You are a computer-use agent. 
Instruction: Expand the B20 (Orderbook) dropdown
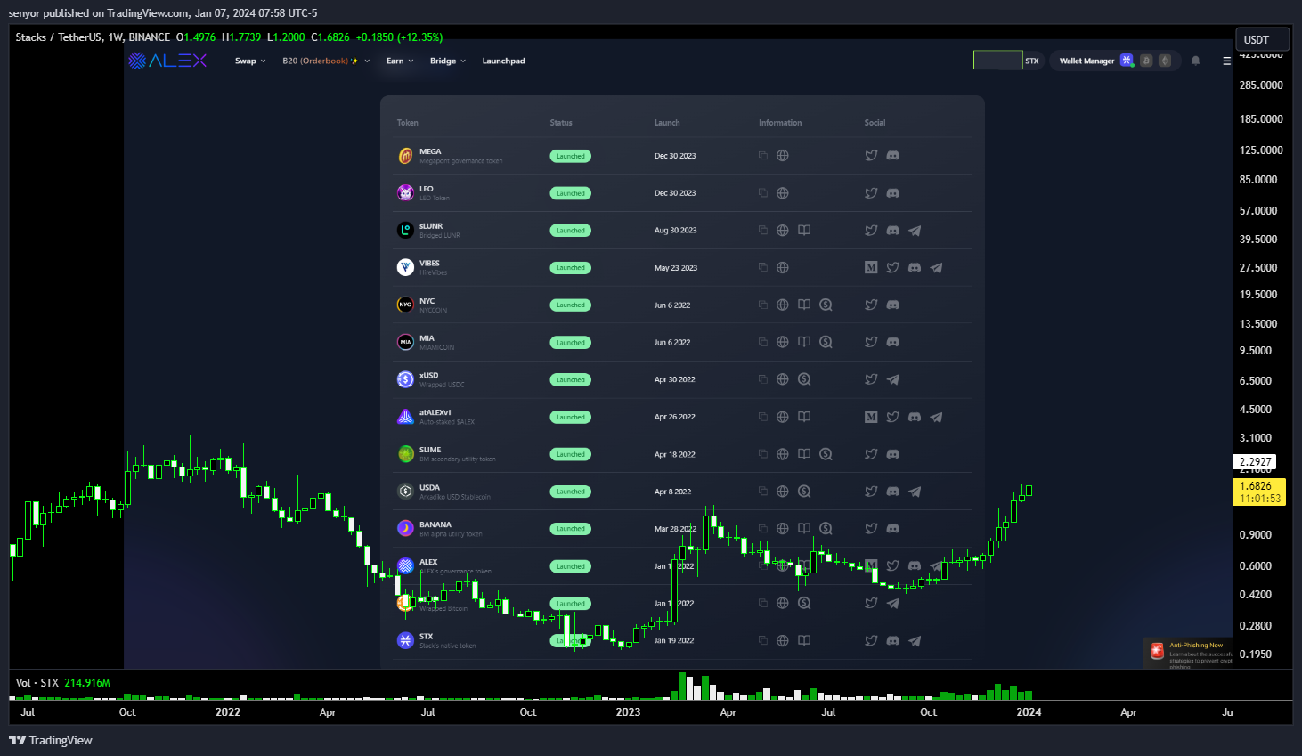point(326,61)
